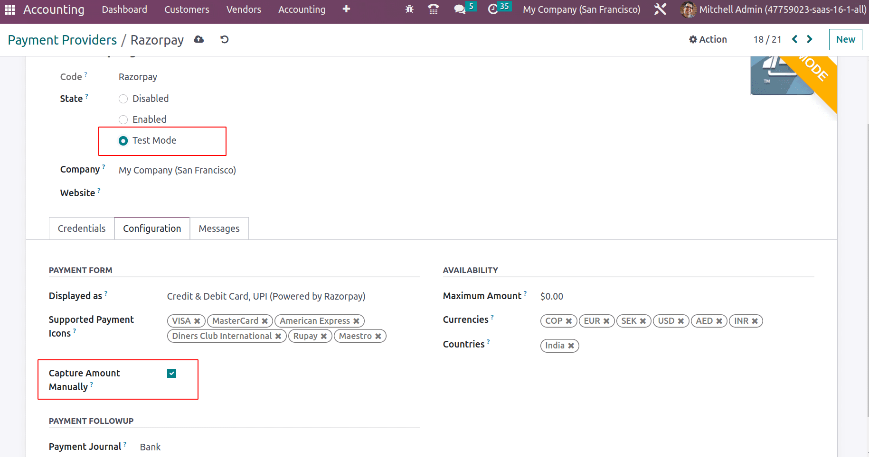Screen dimensions: 869x457
Task: Save record manually via cloud icon
Action: [199, 39]
